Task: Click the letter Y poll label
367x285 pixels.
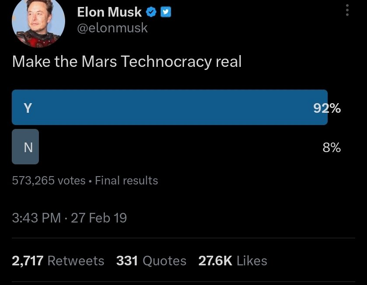Action: coord(28,108)
